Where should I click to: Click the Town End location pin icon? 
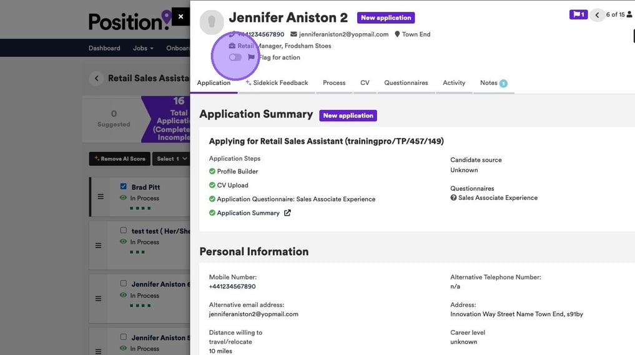coord(397,34)
